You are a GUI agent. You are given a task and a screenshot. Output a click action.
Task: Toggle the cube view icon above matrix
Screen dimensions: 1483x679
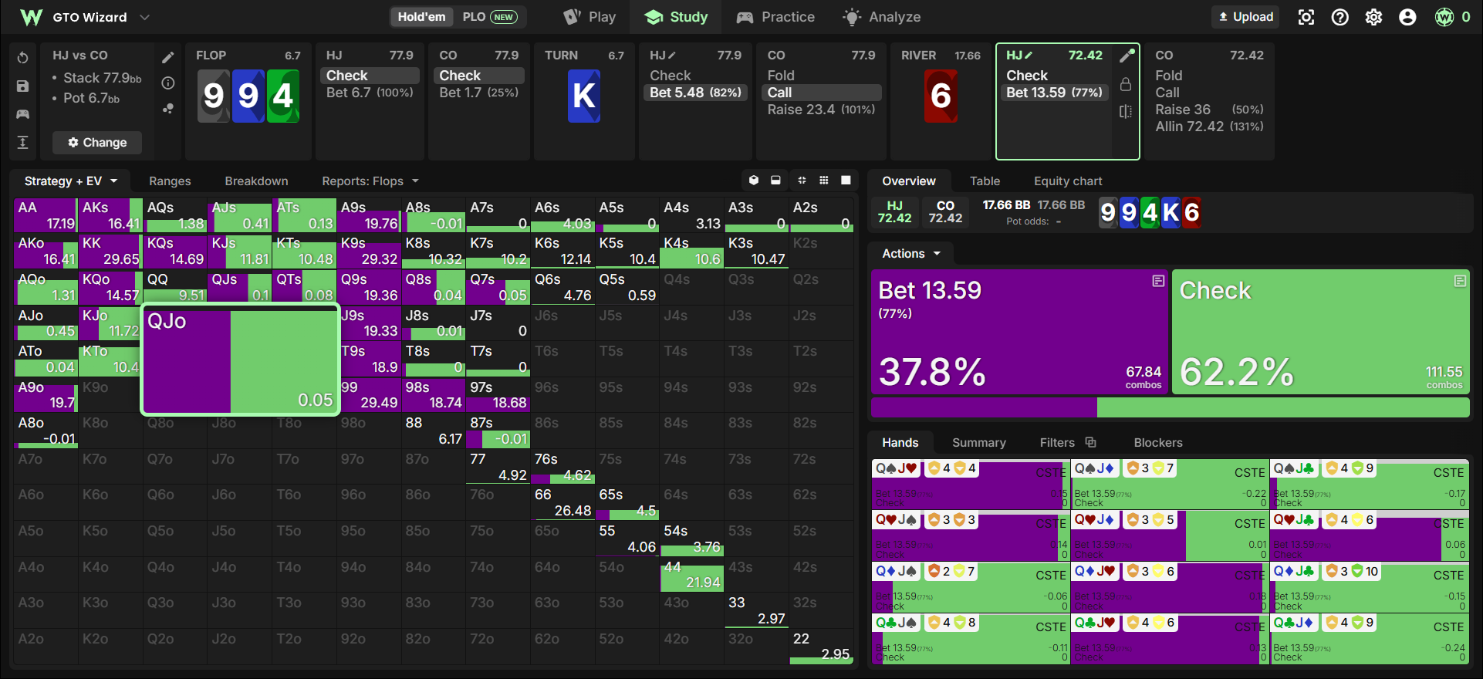click(754, 181)
